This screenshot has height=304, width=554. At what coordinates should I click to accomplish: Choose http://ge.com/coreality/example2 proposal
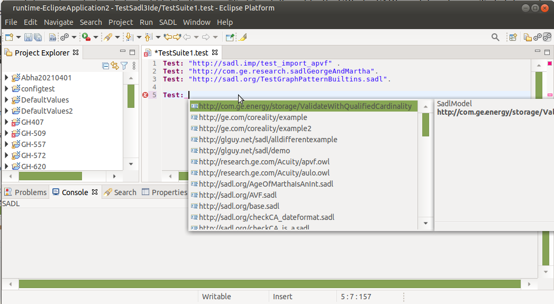[255, 128]
